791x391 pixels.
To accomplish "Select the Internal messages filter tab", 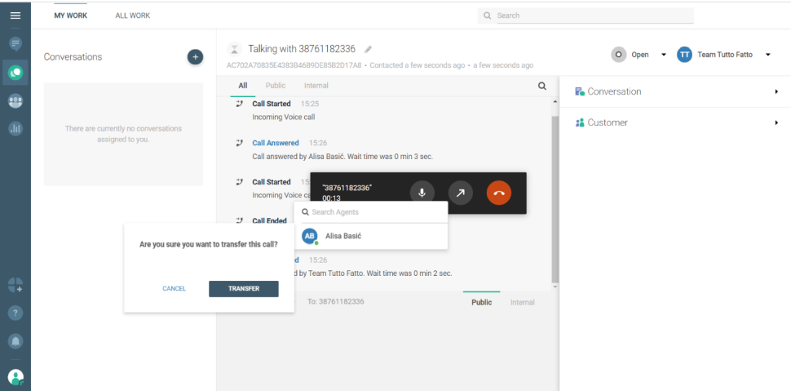I will click(316, 86).
